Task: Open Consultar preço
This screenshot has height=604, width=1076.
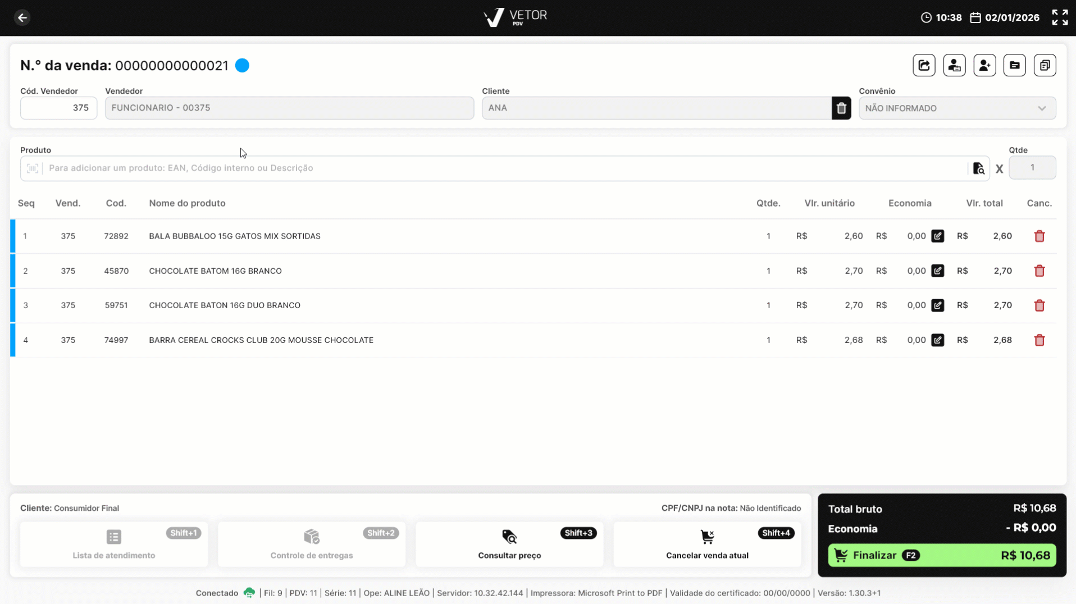Action: (509, 544)
